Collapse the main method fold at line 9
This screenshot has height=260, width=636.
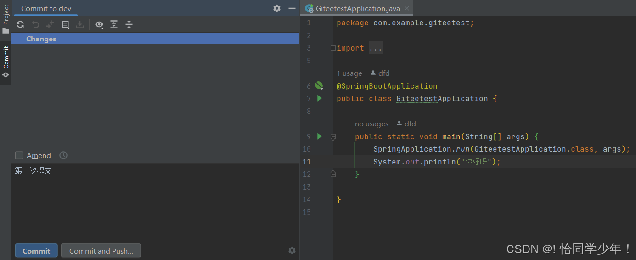point(333,136)
